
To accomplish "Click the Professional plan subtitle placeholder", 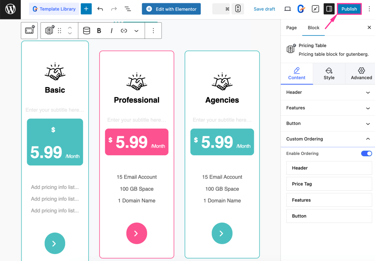I will point(137,120).
